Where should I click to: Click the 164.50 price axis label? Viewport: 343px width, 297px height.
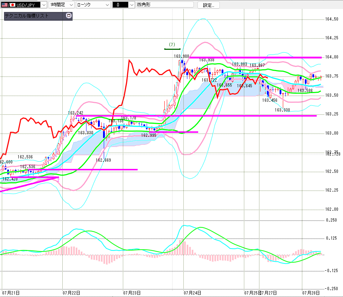click(331, 19)
